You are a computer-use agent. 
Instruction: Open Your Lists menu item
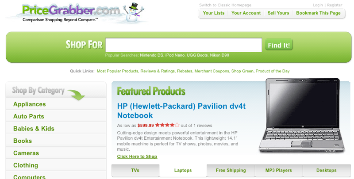[x=214, y=13]
